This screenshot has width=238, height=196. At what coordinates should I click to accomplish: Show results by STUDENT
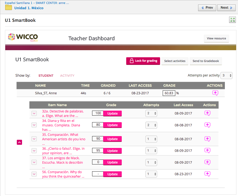[46, 76]
